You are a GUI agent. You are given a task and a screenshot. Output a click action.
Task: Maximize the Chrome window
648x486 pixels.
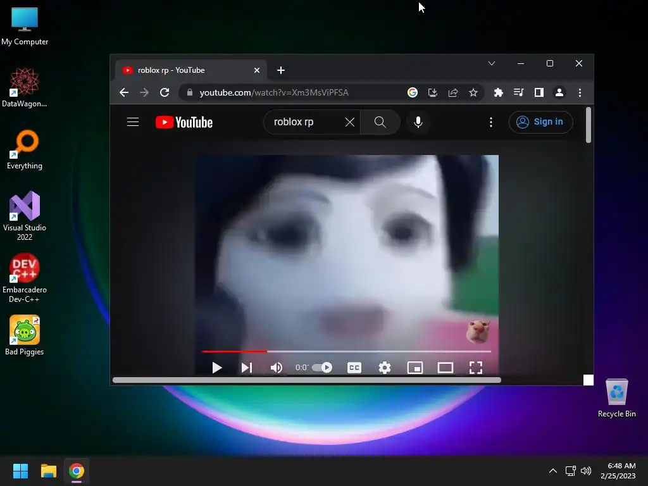coord(550,63)
